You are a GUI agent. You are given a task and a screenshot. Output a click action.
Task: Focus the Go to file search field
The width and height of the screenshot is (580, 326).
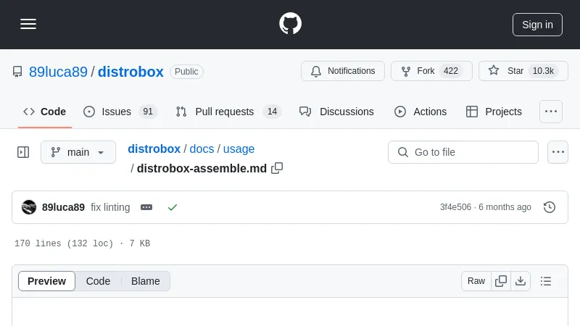point(463,152)
